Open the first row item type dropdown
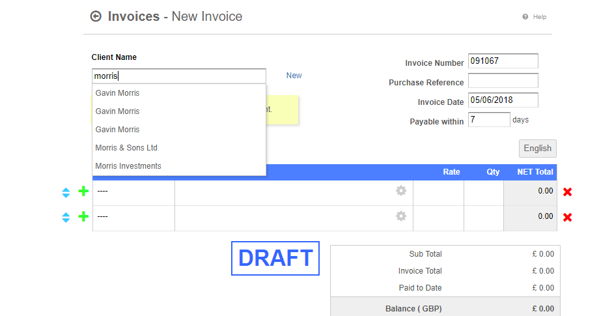 coord(133,192)
